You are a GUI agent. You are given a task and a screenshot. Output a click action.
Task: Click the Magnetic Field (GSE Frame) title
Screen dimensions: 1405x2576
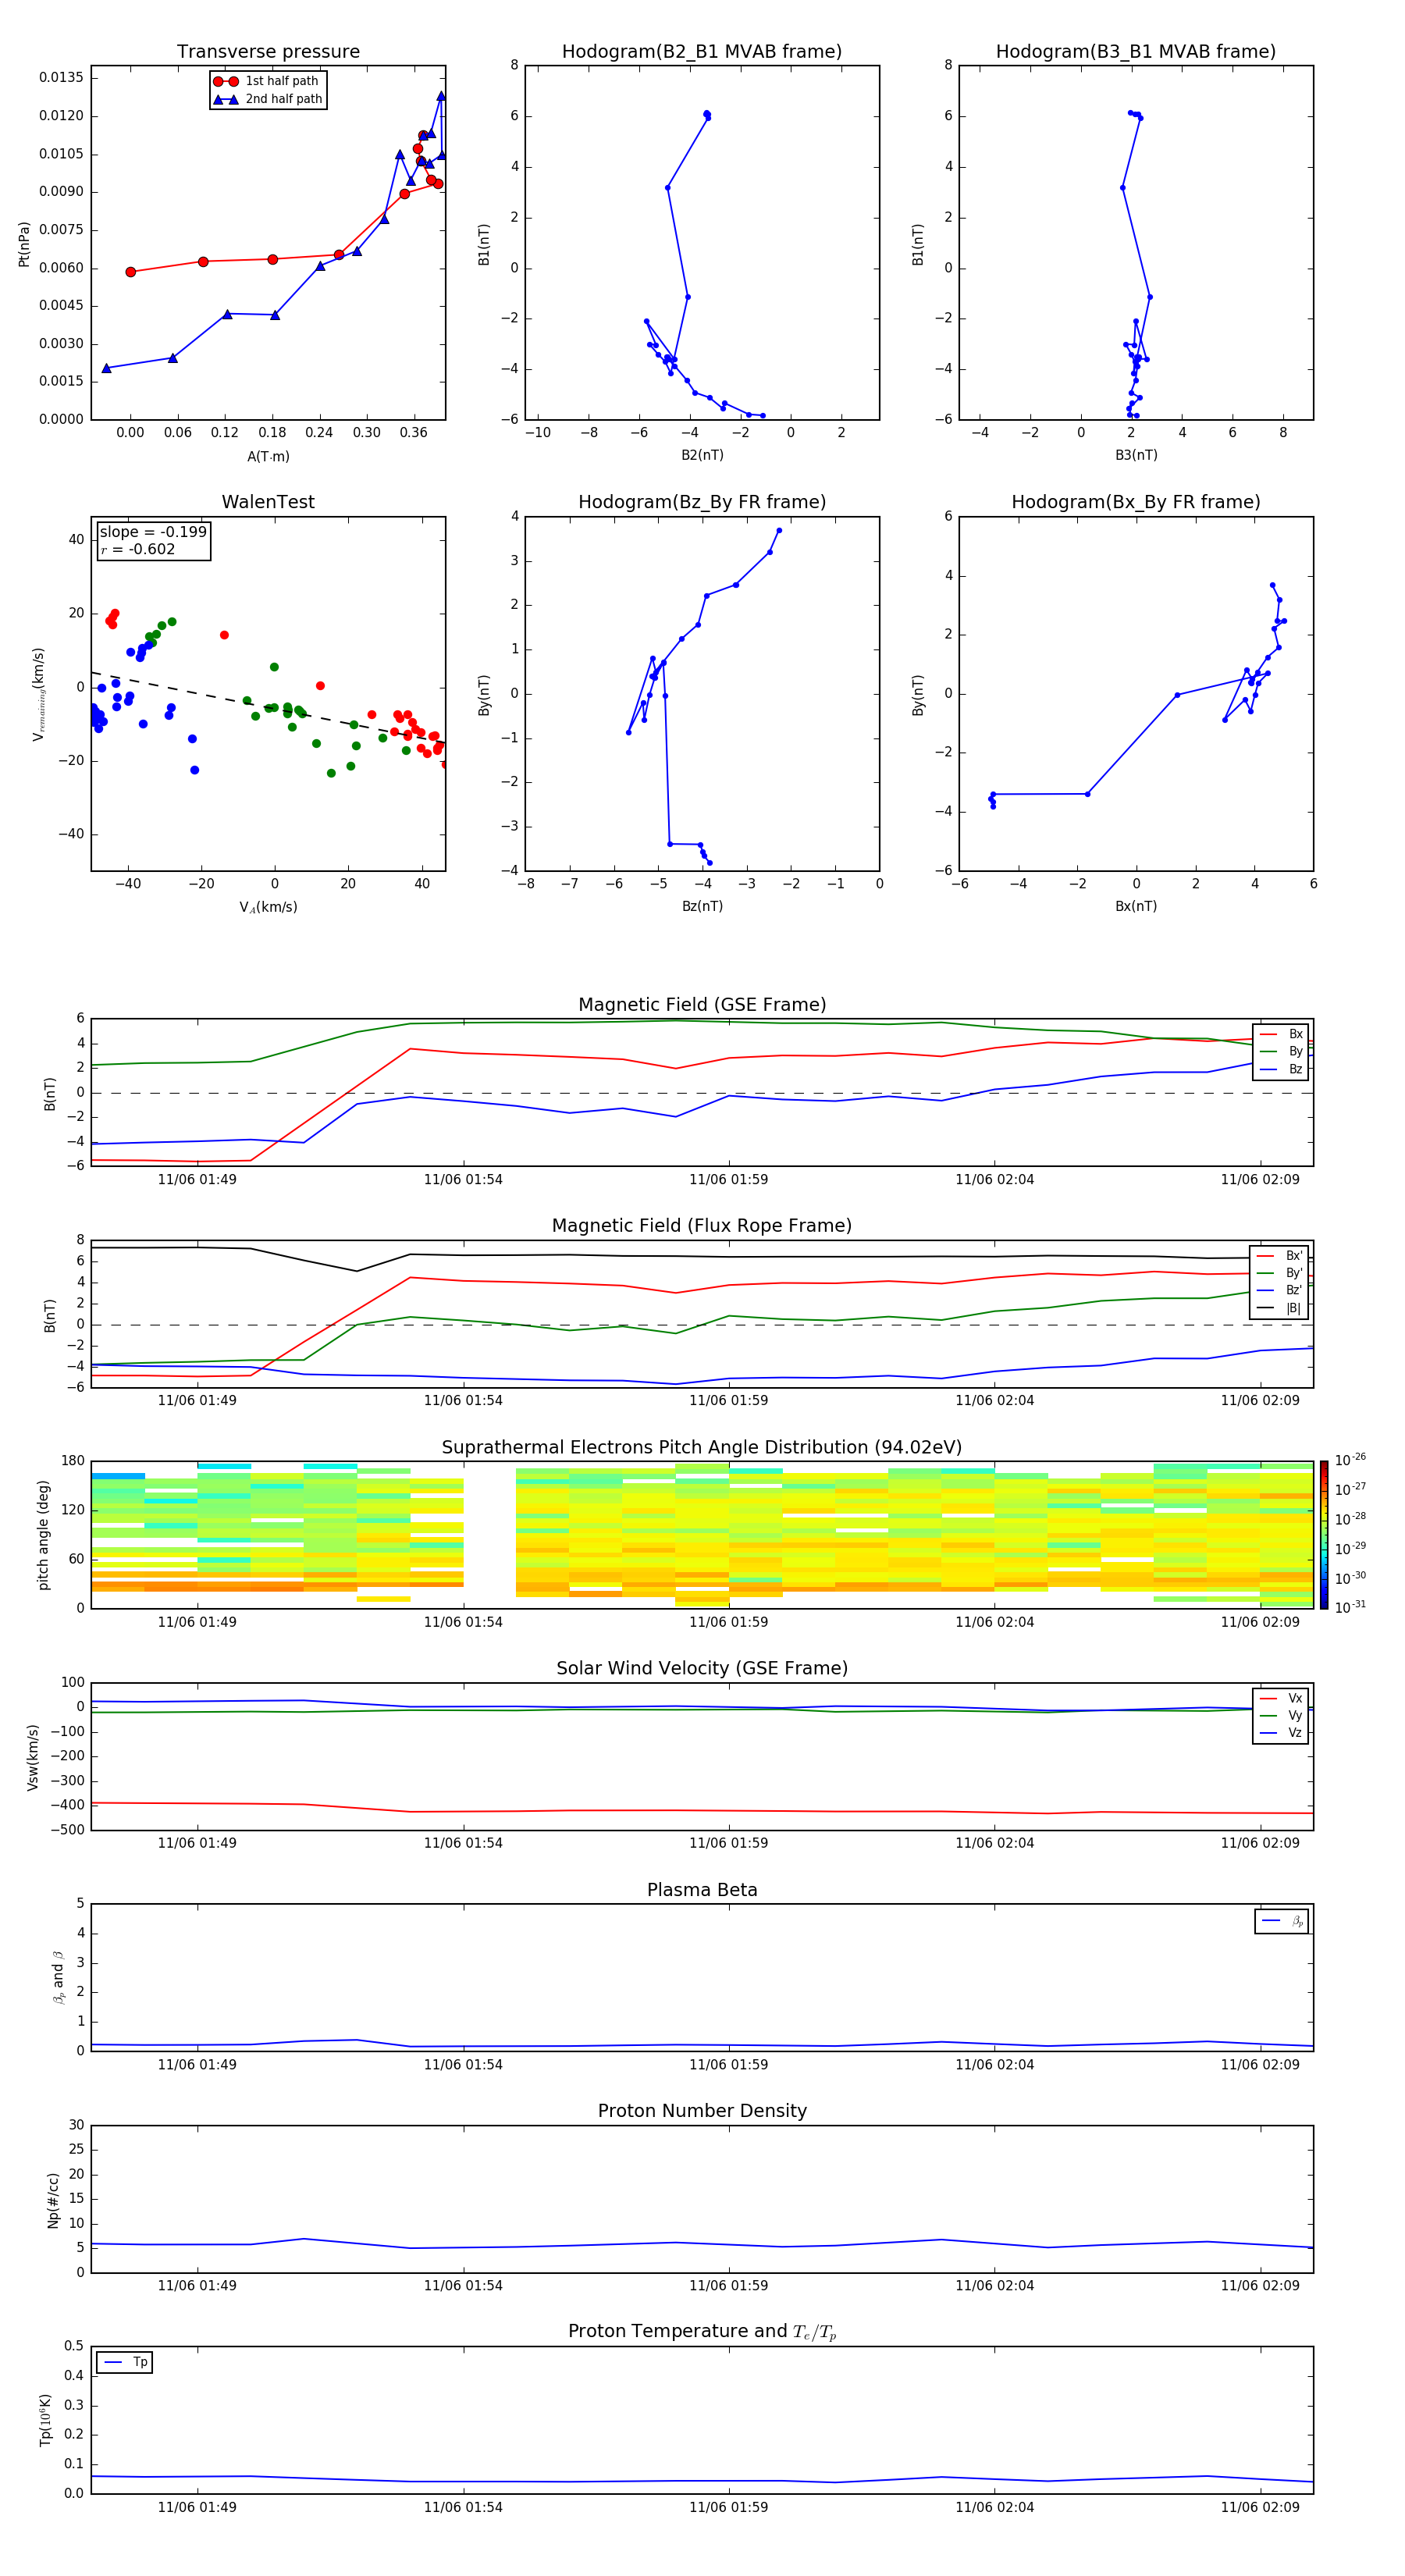pyautogui.click(x=701, y=1005)
